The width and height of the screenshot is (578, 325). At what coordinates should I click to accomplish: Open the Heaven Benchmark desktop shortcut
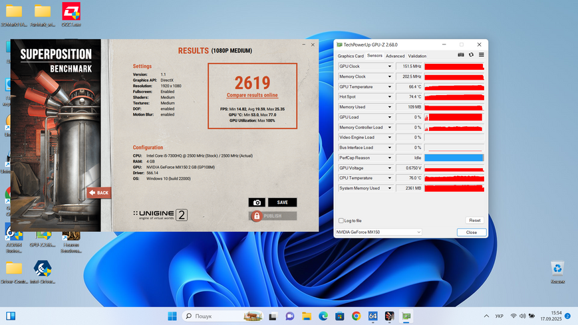point(71,241)
